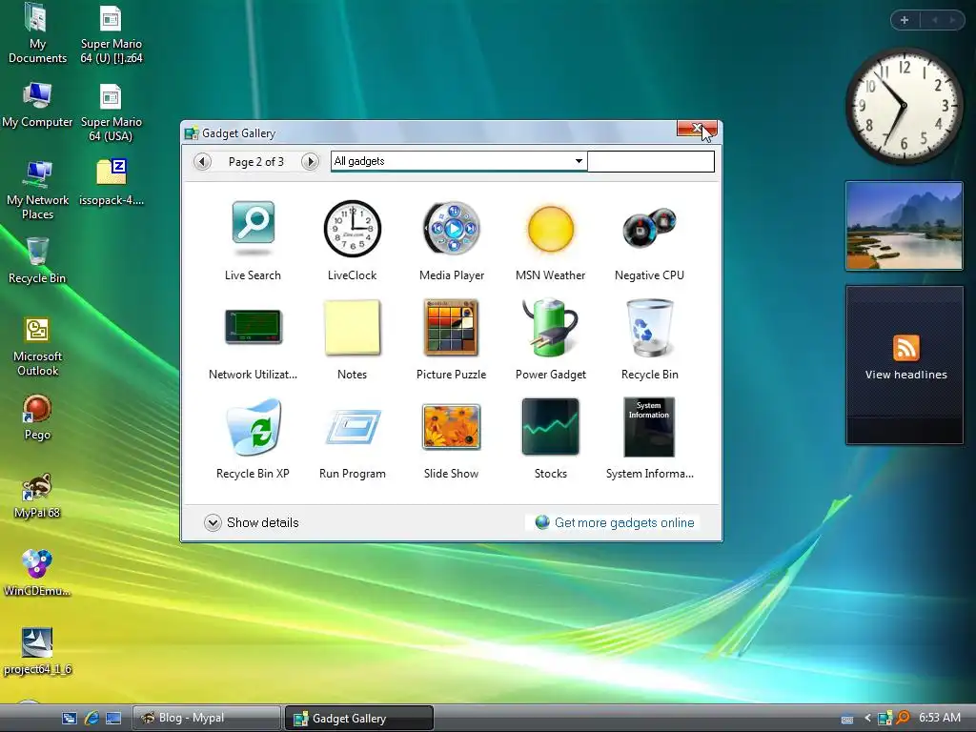Viewport: 976px width, 732px height.
Task: Select the LiveClock gadget
Action: 353,239
